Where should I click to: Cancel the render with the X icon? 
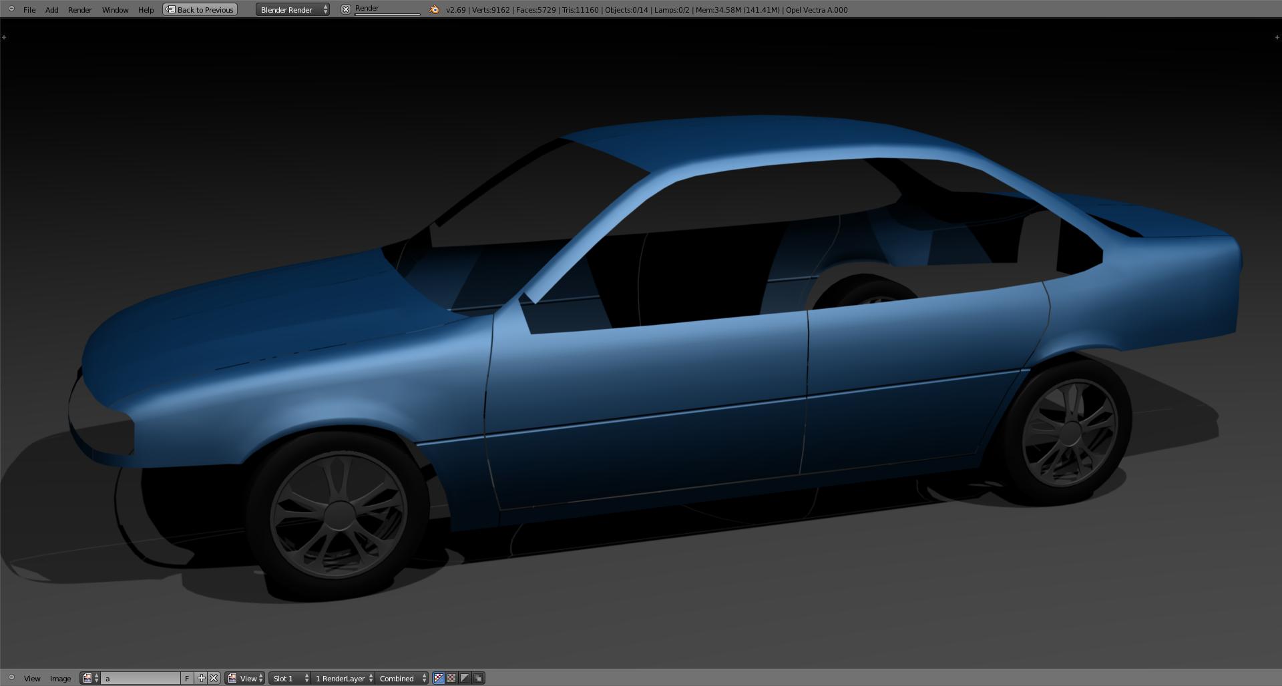[x=346, y=9]
